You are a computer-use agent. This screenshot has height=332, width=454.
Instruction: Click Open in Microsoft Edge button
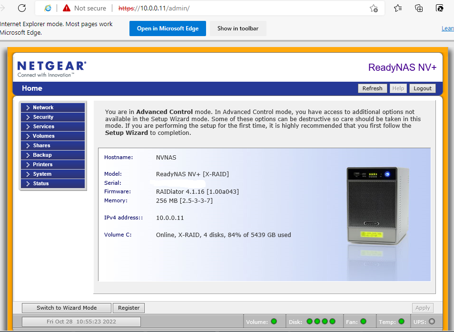coord(168,28)
